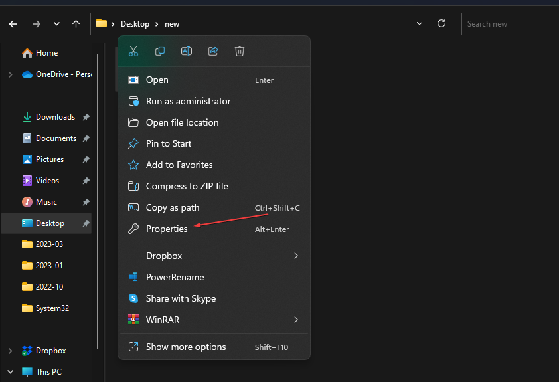Click Show more options

214,347
